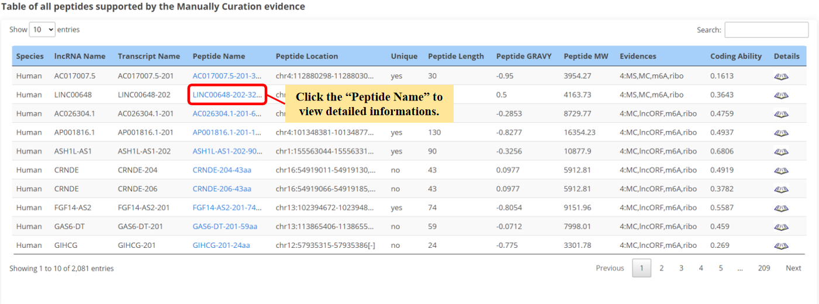This screenshot has height=304, width=819.
Task: Open details book icon for LINC00648 row
Action: tap(781, 95)
